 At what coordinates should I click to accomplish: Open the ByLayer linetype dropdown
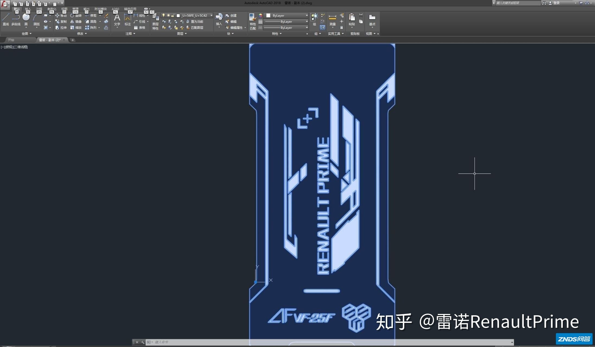tap(286, 28)
